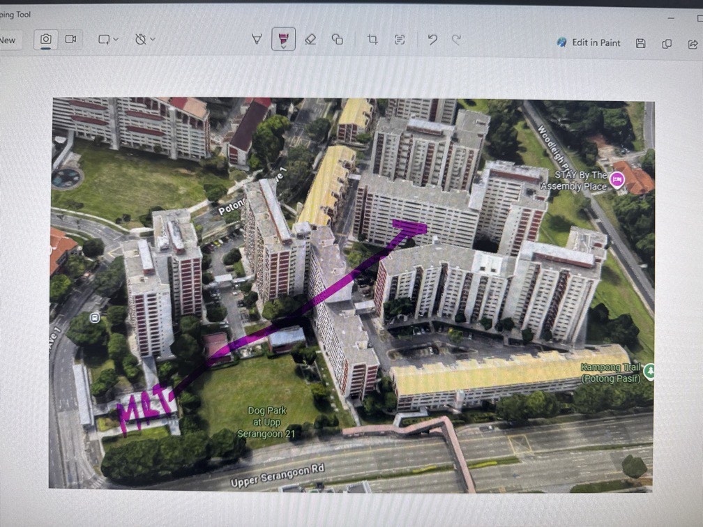
Task: Click the 'STAY By The Assembly Place' text
Action: [574, 181]
